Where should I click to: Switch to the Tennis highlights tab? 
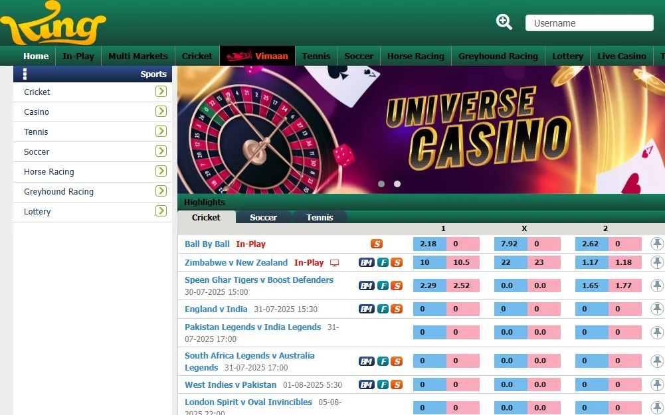(320, 218)
